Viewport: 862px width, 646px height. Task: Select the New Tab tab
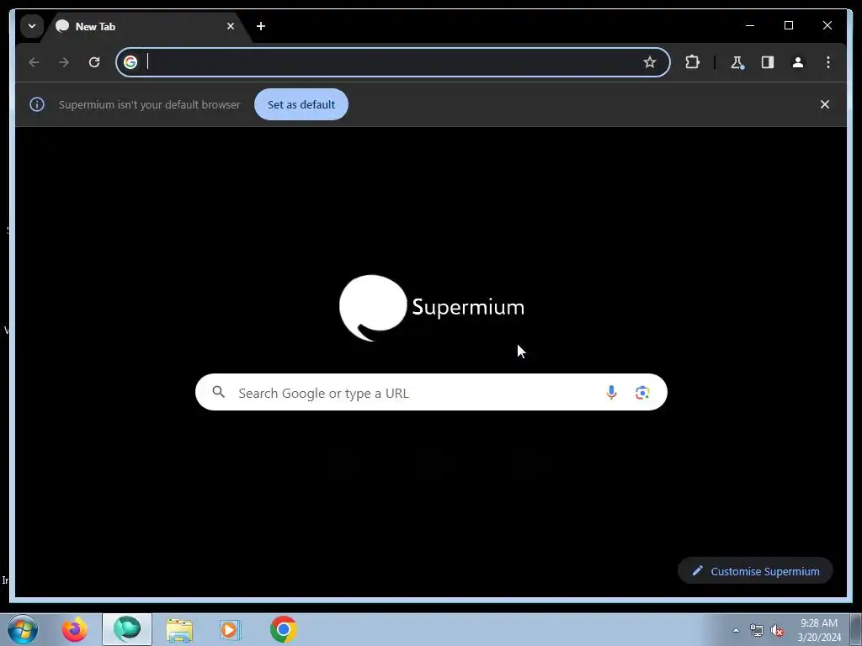pyautogui.click(x=146, y=26)
